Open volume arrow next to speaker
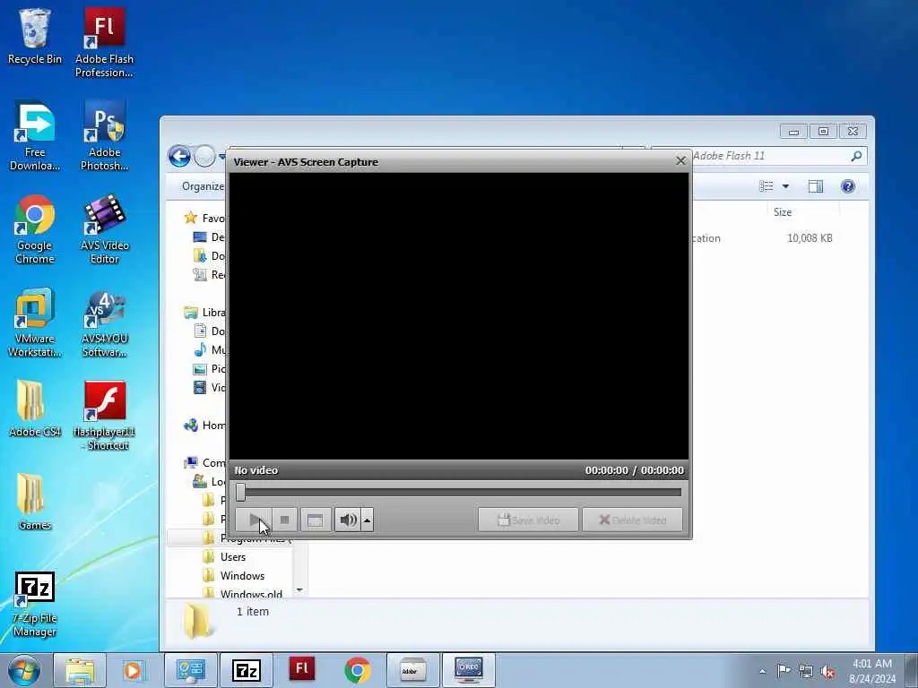The image size is (918, 688). tap(367, 520)
